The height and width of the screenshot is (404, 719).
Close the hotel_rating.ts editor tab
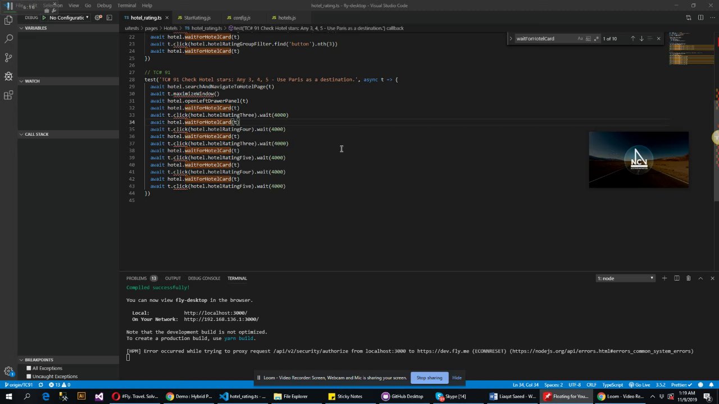(167, 18)
